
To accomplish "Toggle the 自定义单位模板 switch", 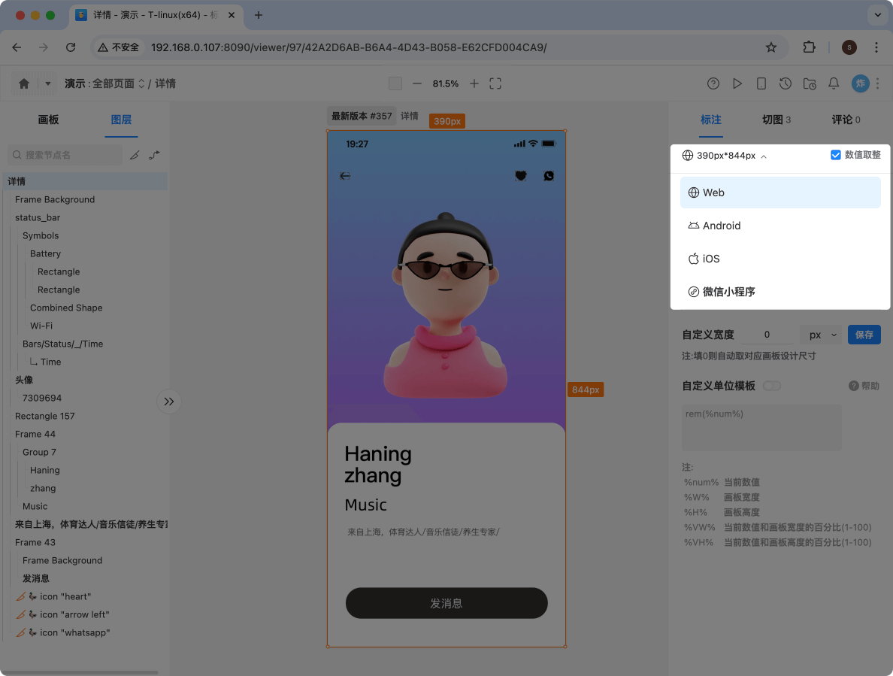I will [772, 385].
